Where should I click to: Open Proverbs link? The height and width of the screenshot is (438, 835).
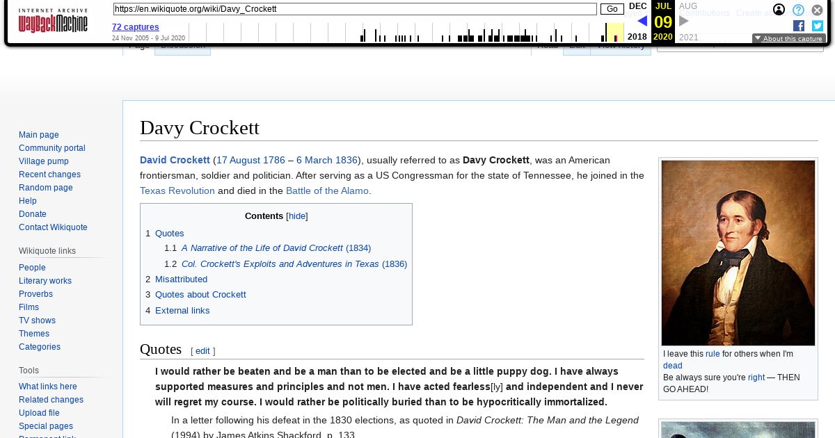[x=35, y=294]
